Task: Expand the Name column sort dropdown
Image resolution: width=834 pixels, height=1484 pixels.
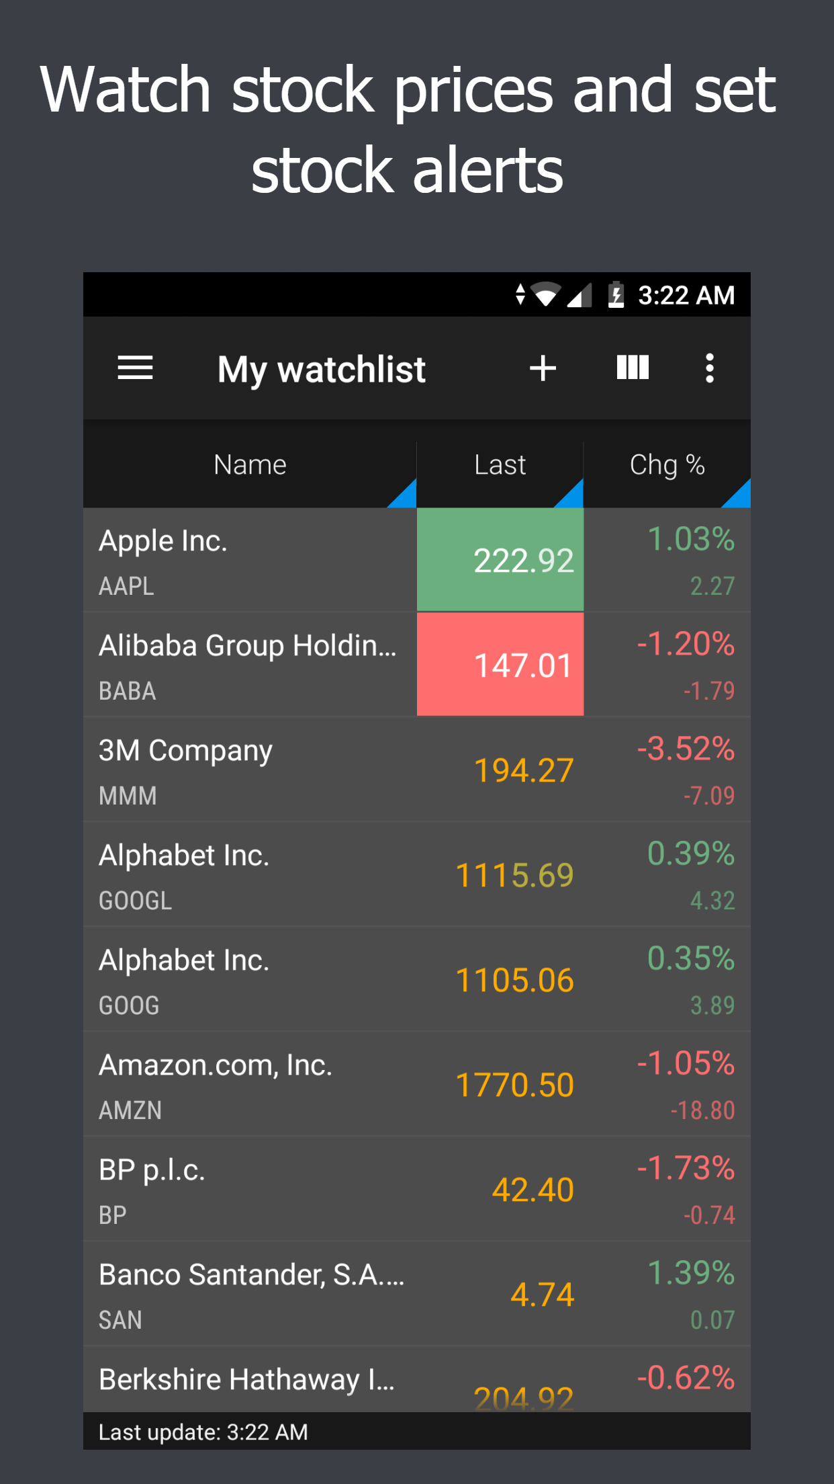Action: 402,494
